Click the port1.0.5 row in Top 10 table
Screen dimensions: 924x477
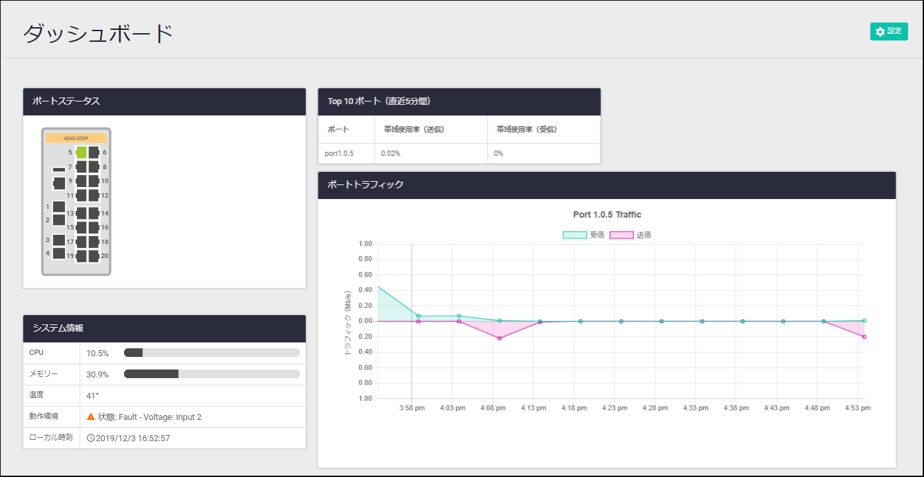(459, 153)
